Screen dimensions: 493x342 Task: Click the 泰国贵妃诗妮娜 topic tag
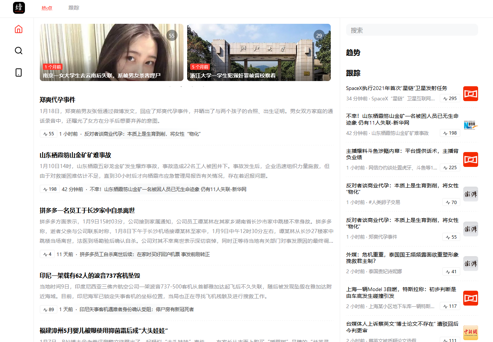pyautogui.click(x=385, y=271)
